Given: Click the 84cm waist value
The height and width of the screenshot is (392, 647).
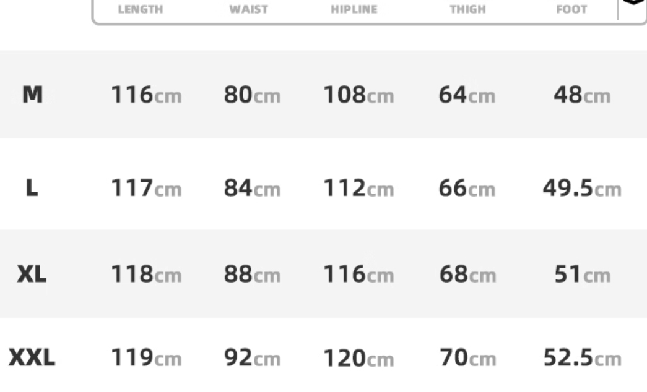Looking at the screenshot, I should coord(252,188).
